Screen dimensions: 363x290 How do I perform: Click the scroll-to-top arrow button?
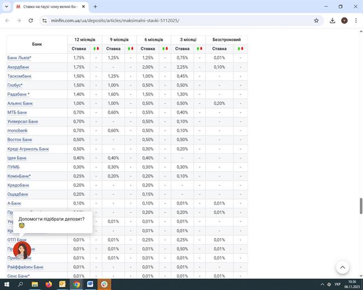click(x=342, y=267)
